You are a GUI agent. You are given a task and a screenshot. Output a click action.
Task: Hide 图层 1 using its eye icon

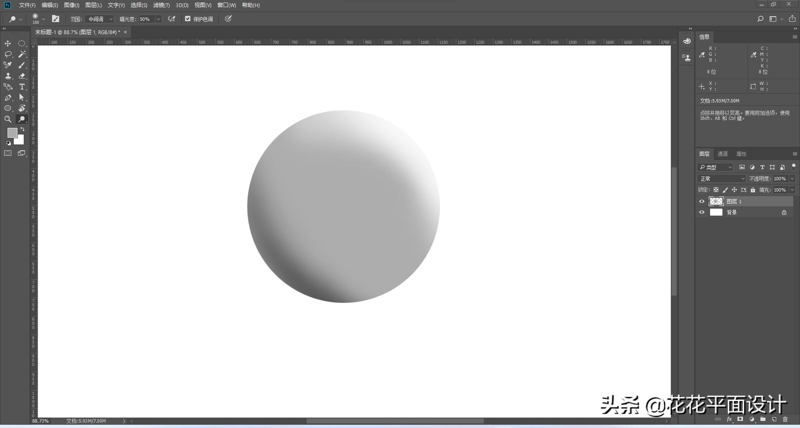702,202
